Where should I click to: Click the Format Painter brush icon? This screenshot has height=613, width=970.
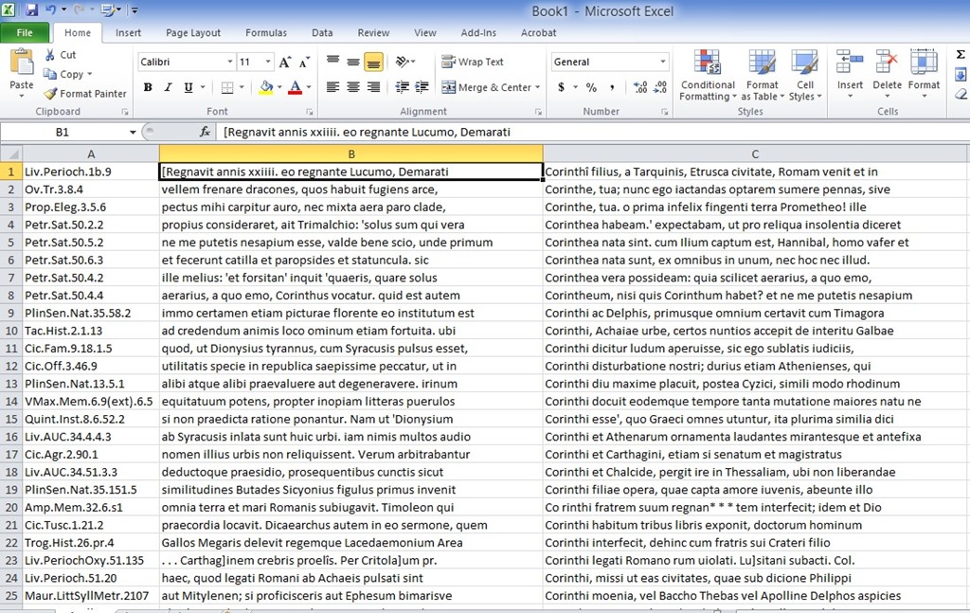(x=51, y=94)
